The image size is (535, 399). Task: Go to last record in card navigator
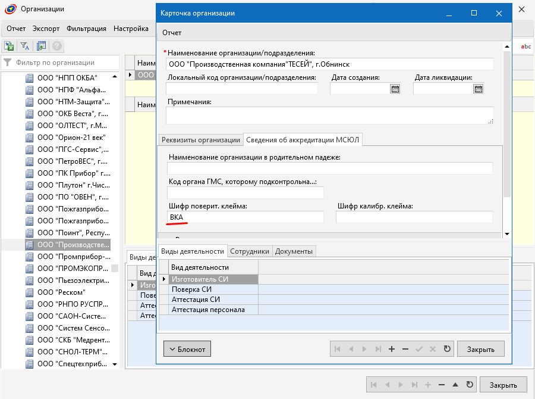[x=378, y=349]
